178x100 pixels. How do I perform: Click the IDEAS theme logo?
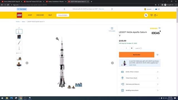[156, 33]
